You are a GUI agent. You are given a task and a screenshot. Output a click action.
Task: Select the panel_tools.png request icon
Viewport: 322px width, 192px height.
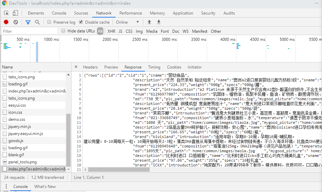(x=4, y=162)
